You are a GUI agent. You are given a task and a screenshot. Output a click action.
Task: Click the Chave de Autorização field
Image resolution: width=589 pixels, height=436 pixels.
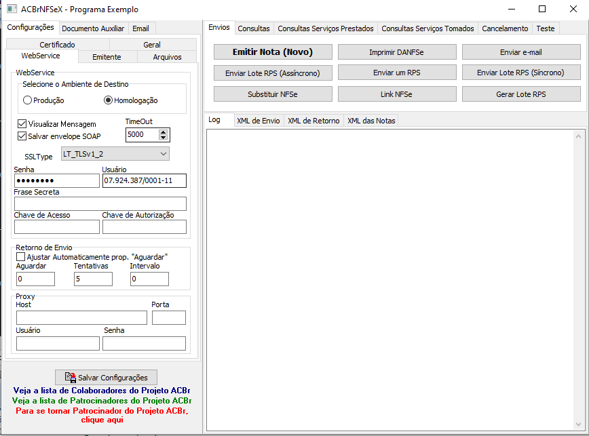pos(145,226)
